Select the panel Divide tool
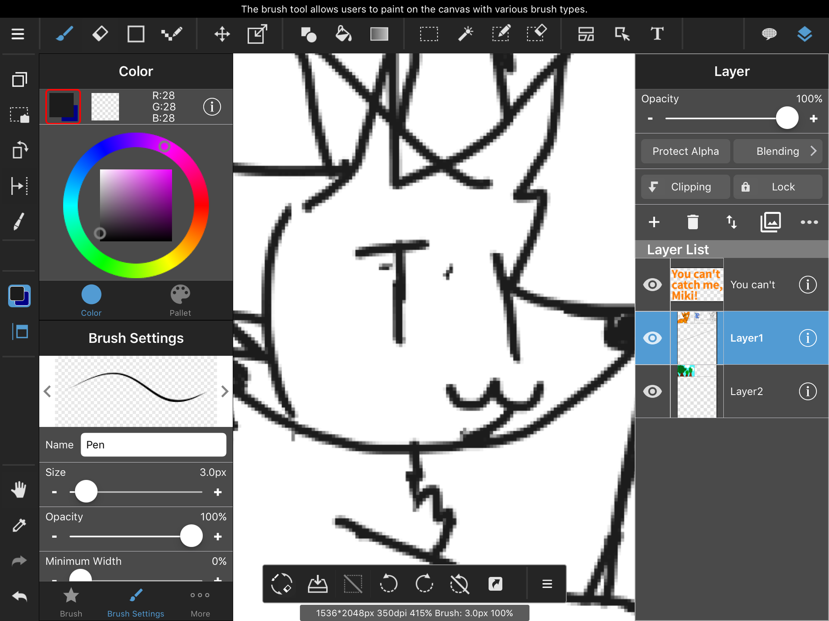The width and height of the screenshot is (829, 621). tap(586, 34)
